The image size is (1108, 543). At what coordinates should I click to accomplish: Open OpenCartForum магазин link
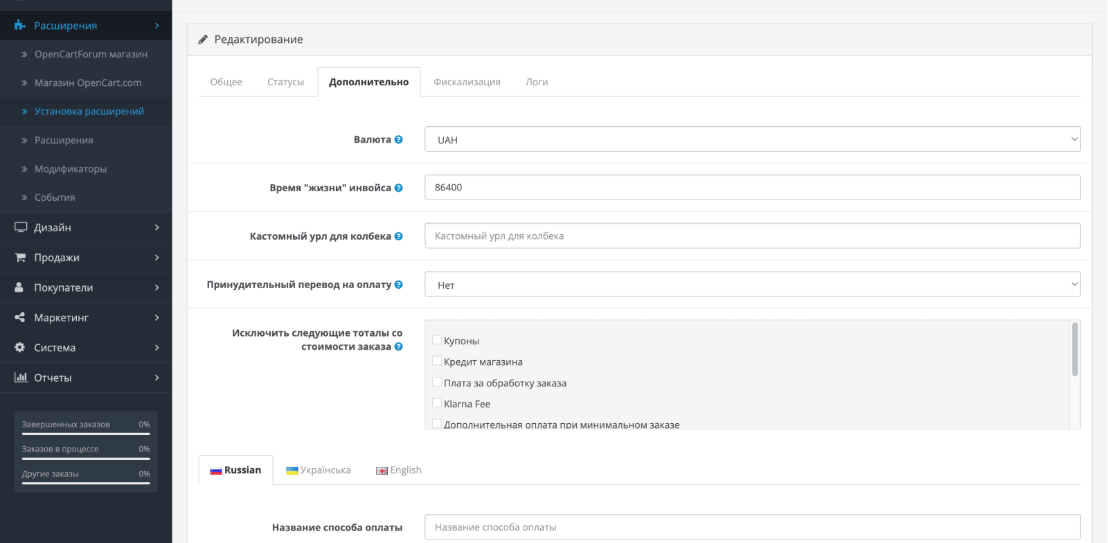click(91, 54)
